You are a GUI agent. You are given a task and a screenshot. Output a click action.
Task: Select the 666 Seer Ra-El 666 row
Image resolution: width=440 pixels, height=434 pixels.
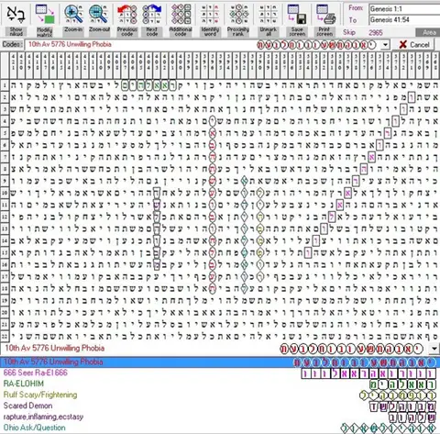pos(220,373)
